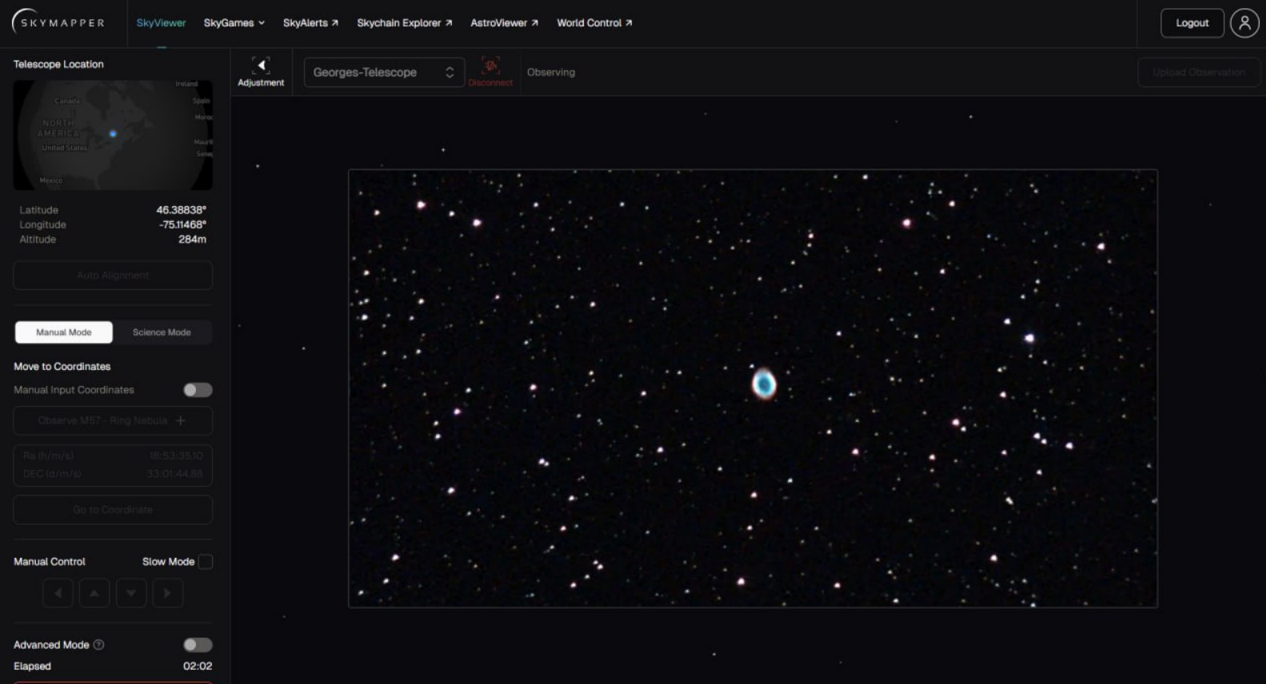Click the Advanced Mode help icon

coord(99,645)
